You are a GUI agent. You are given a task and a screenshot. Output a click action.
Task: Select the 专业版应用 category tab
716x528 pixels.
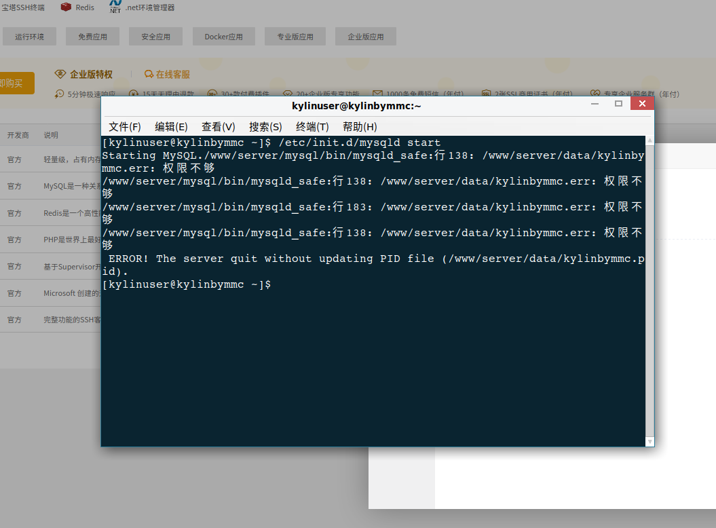pos(295,37)
